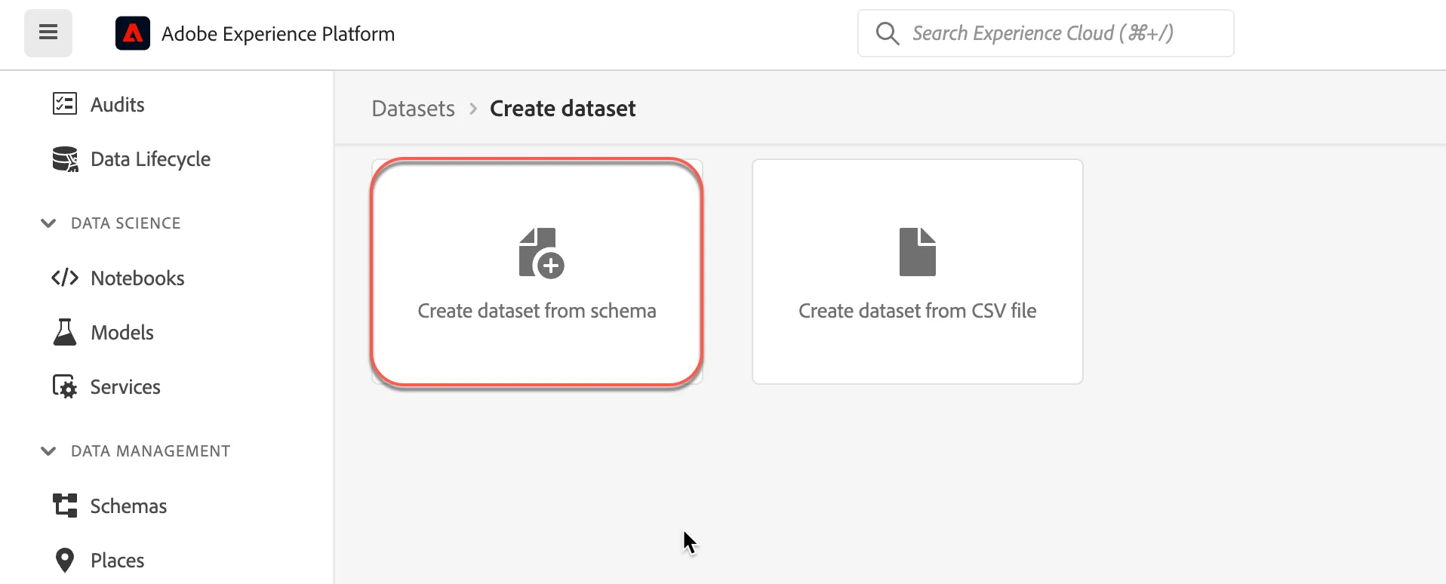
Task: Click the Adobe logo icon
Action: tap(133, 33)
